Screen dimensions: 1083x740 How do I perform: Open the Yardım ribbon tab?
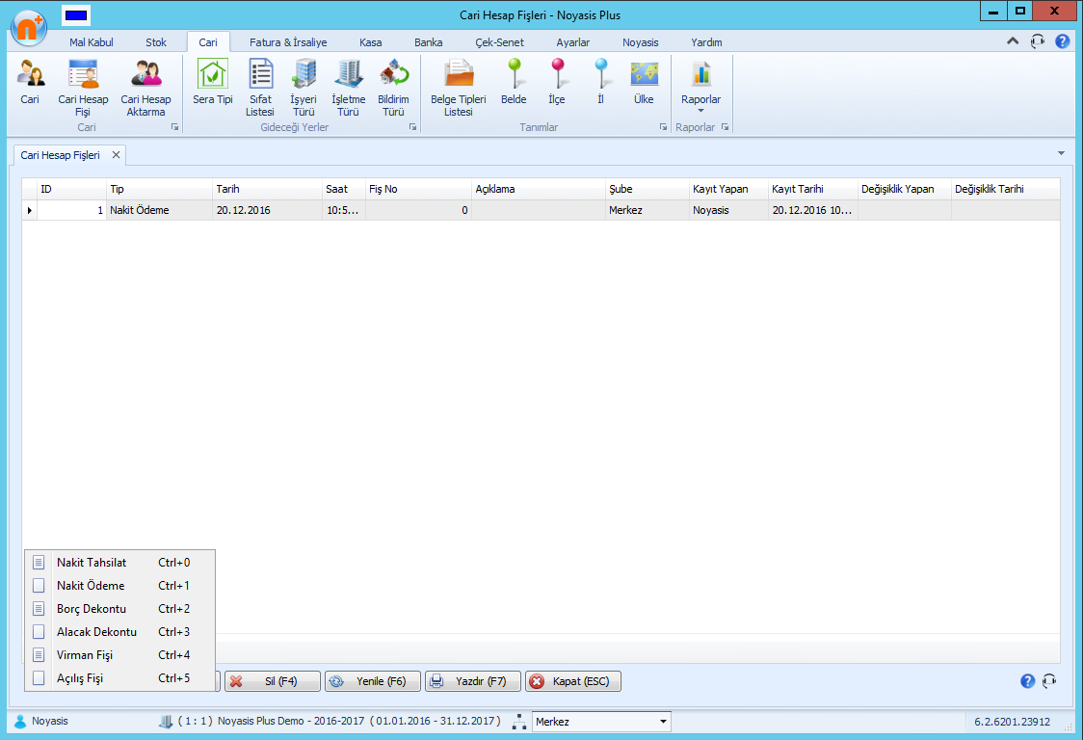706,42
